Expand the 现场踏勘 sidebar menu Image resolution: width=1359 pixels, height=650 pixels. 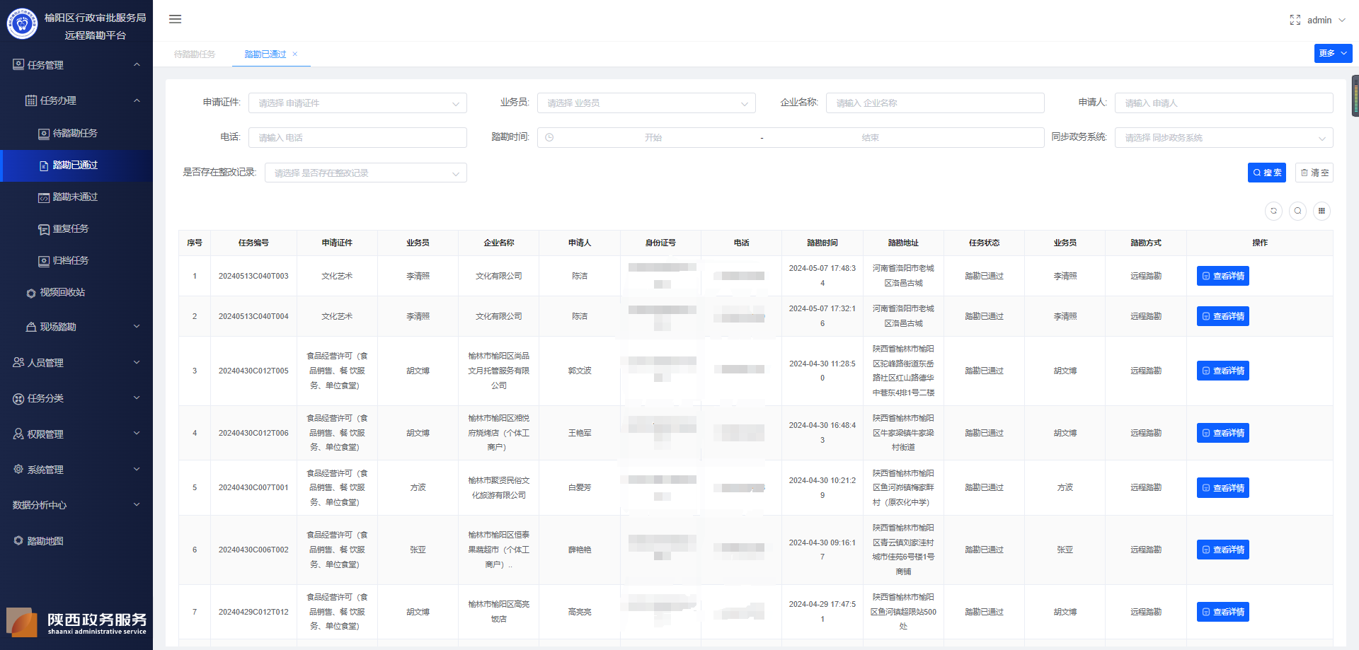(x=76, y=327)
